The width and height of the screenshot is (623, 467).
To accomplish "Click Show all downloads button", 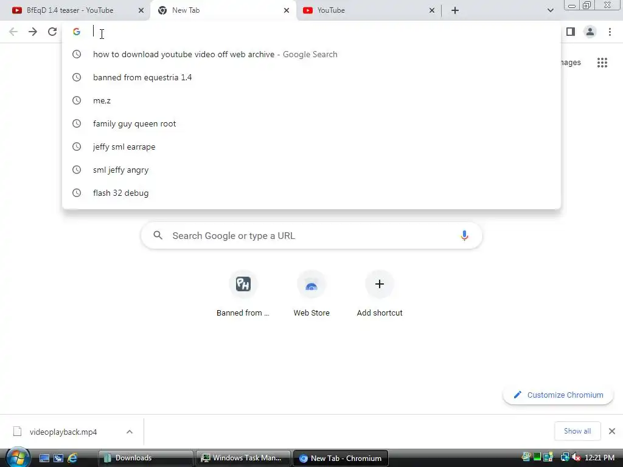I will 577,431.
